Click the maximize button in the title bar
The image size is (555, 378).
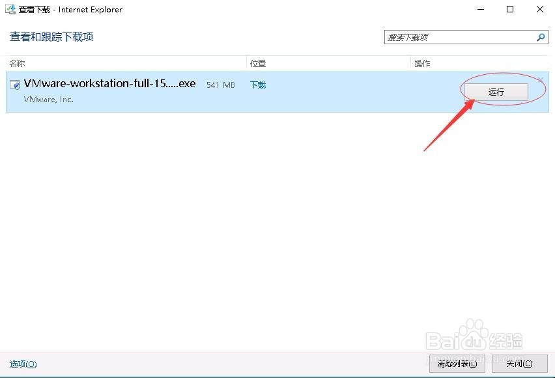pyautogui.click(x=510, y=9)
